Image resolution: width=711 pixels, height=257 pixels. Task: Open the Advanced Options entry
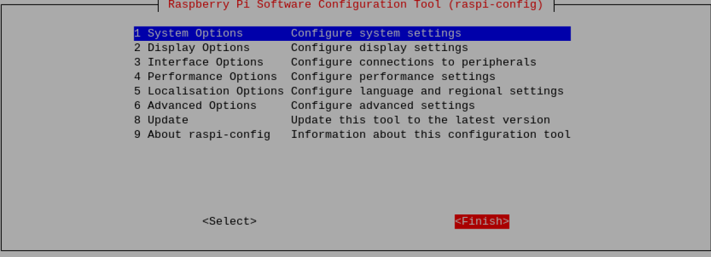pos(202,106)
